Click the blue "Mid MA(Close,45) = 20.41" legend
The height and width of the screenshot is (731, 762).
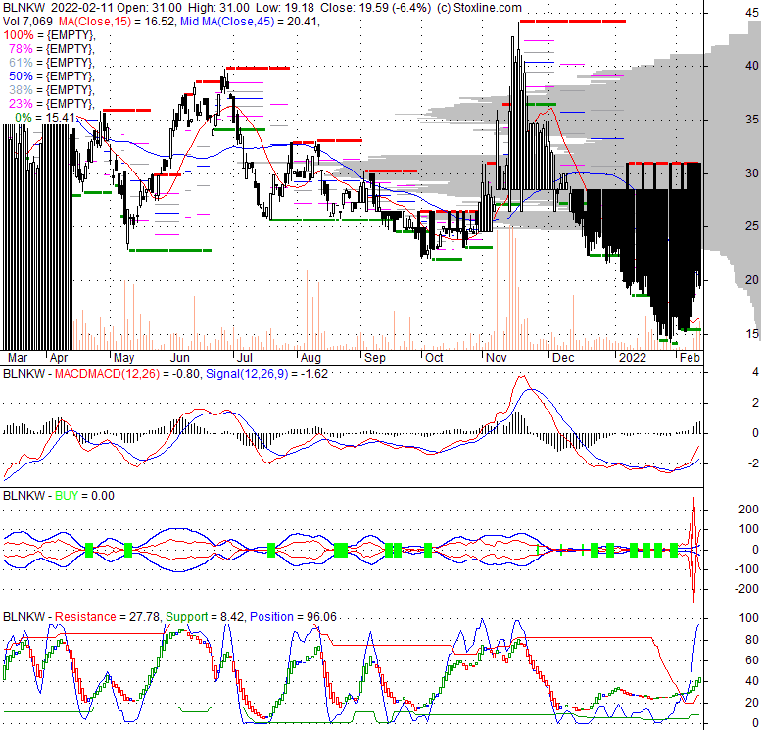click(x=251, y=22)
